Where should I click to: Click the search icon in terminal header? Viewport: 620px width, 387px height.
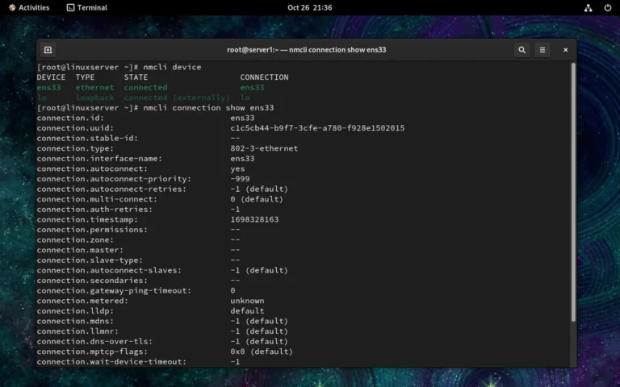pos(522,50)
